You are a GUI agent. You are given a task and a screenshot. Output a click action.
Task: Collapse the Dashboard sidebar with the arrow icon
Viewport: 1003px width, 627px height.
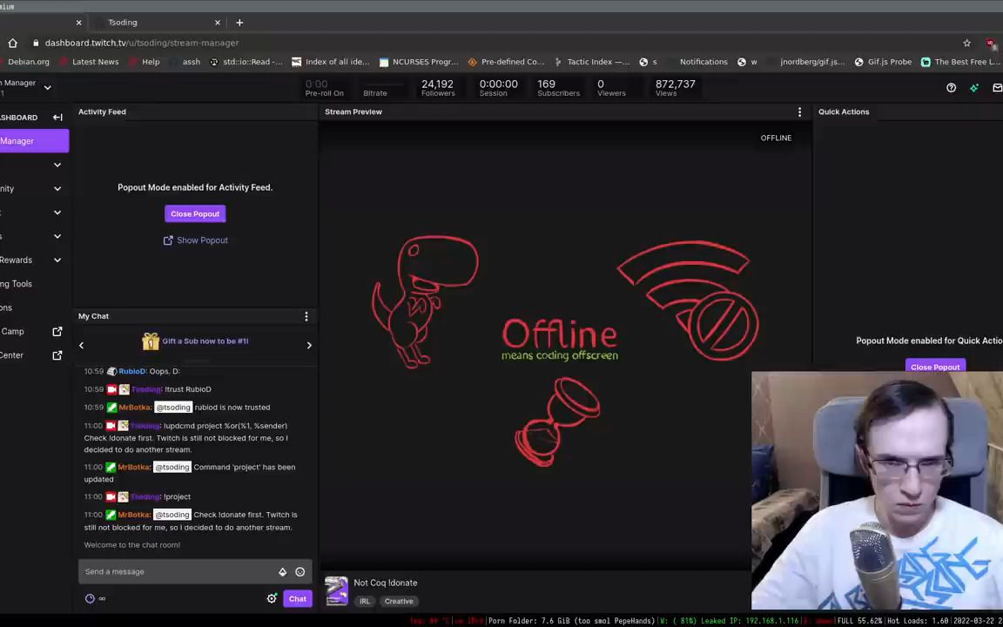click(x=57, y=117)
